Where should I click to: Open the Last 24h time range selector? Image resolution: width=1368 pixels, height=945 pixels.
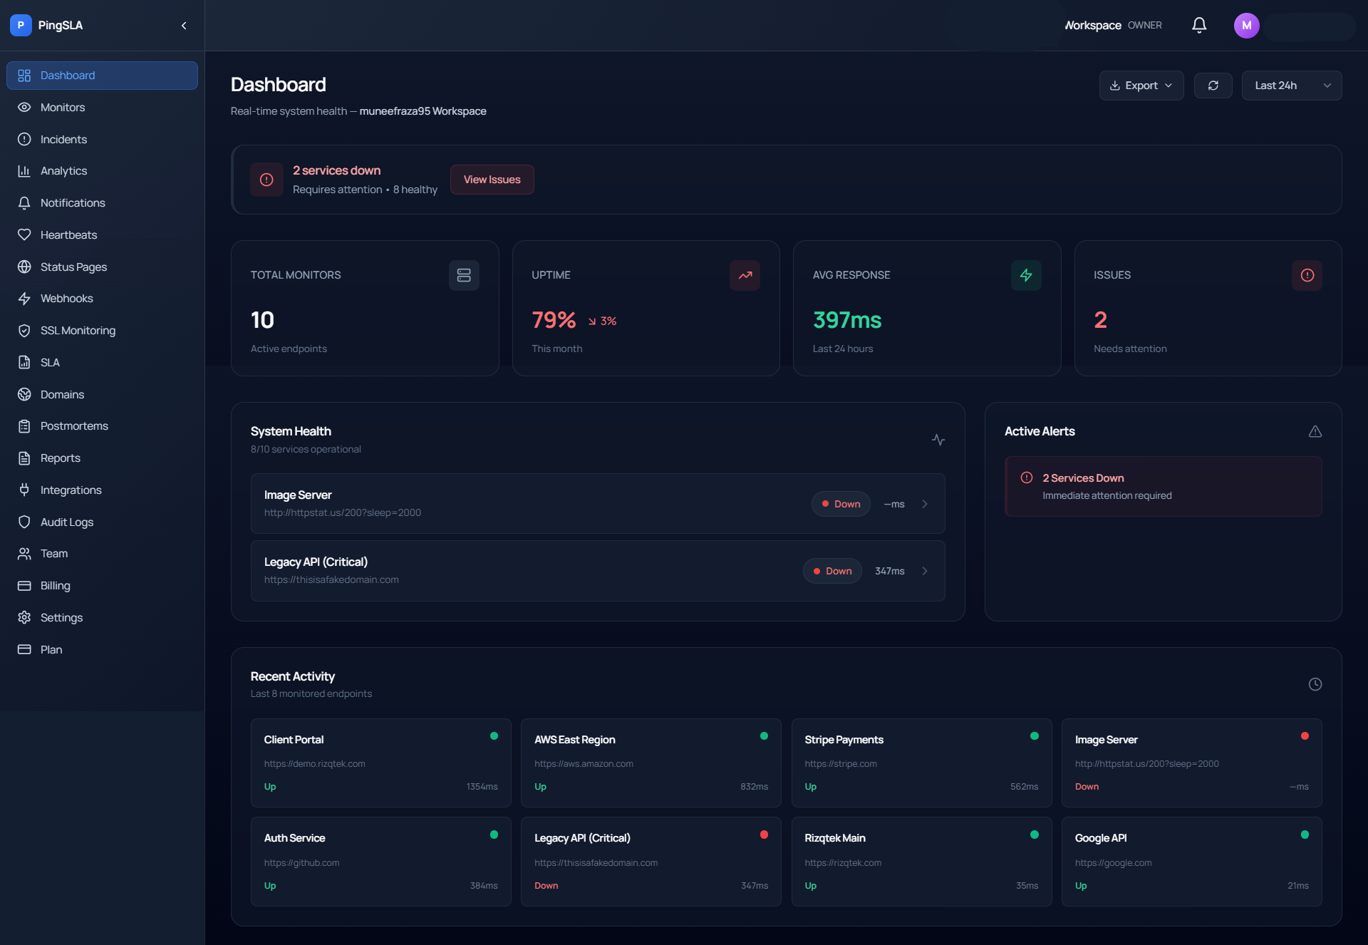tap(1291, 85)
